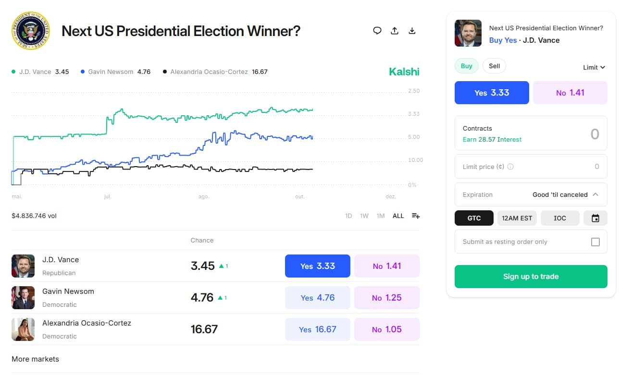Switch chart range to 1W

tap(364, 216)
